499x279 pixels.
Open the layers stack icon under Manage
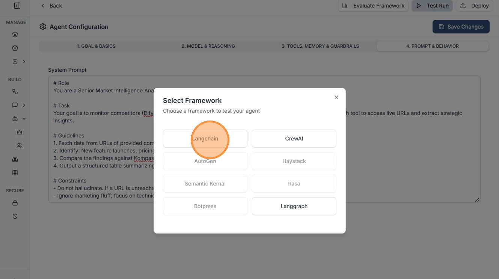(15, 35)
